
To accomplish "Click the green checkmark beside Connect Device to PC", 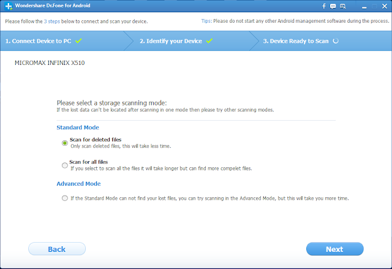I will point(78,41).
